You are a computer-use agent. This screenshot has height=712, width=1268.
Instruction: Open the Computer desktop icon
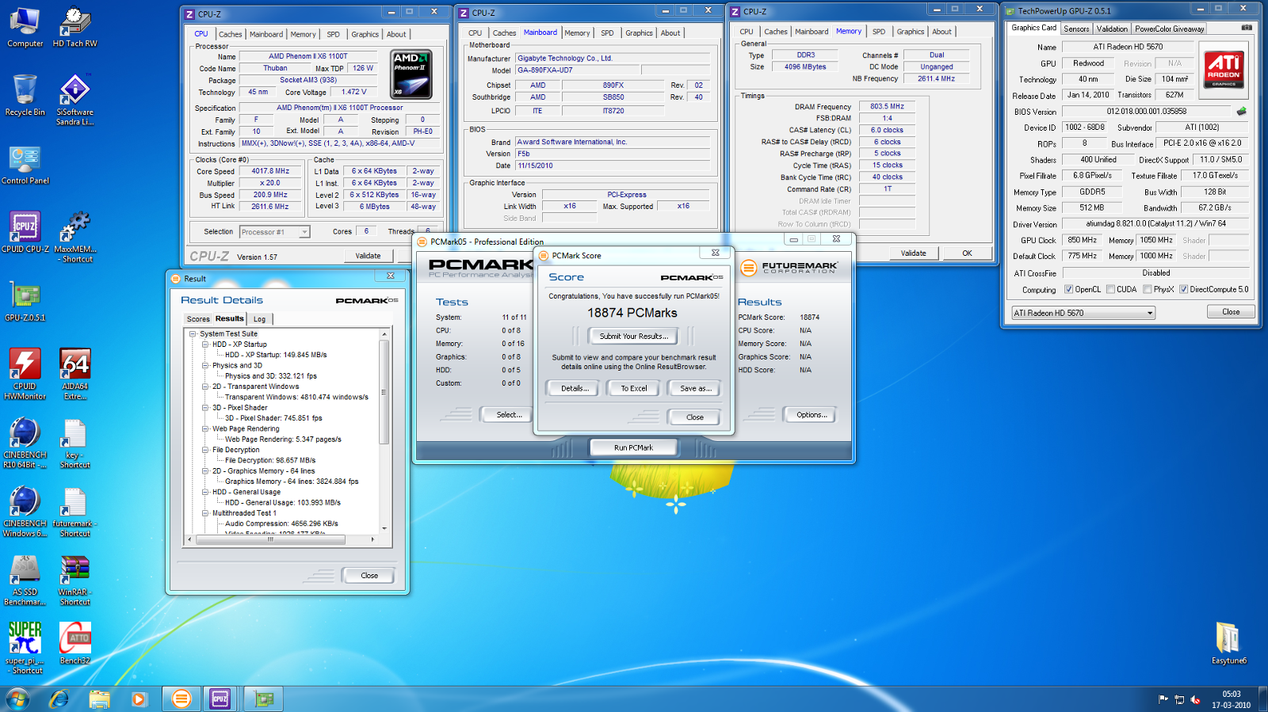point(25,28)
